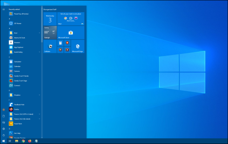The image size is (228, 144).
Task: Open Google Chrome from the taskbar
Action: [23, 141]
